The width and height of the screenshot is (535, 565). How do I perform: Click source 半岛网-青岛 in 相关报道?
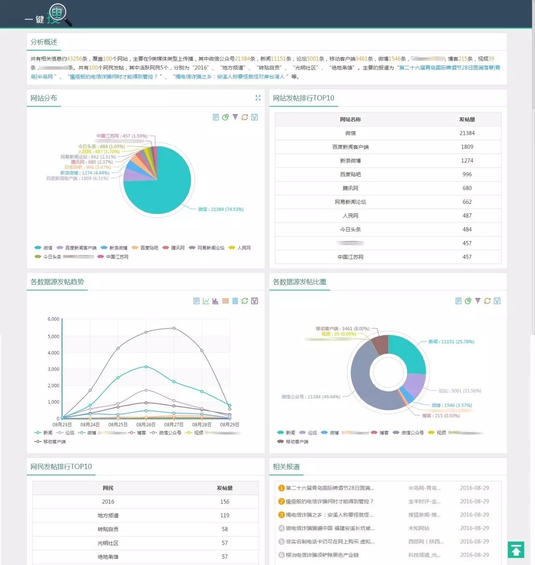[424, 488]
